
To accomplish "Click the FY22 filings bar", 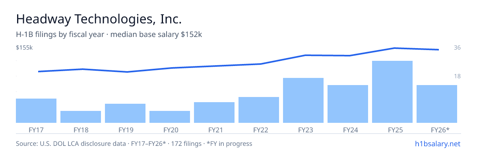I will pyautogui.click(x=259, y=110).
